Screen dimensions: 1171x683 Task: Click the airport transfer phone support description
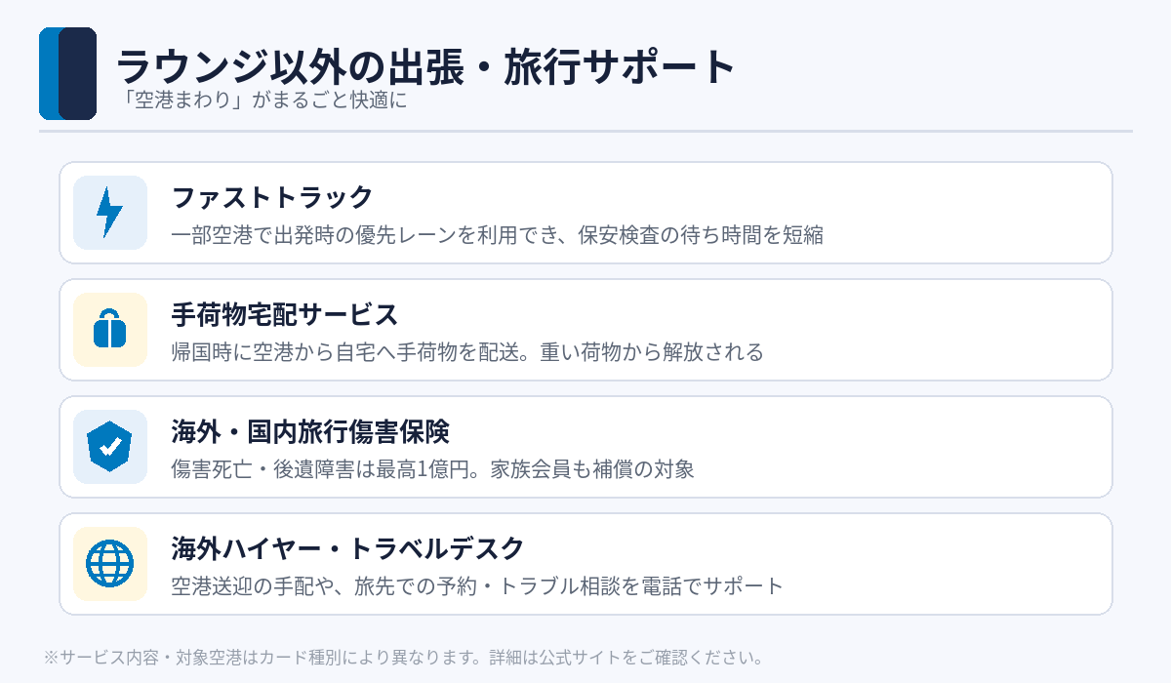tap(477, 586)
